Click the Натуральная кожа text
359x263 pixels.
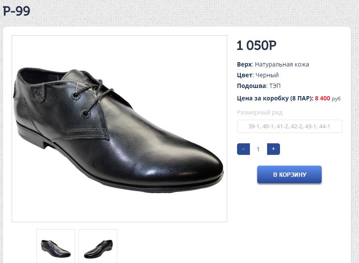click(x=282, y=64)
